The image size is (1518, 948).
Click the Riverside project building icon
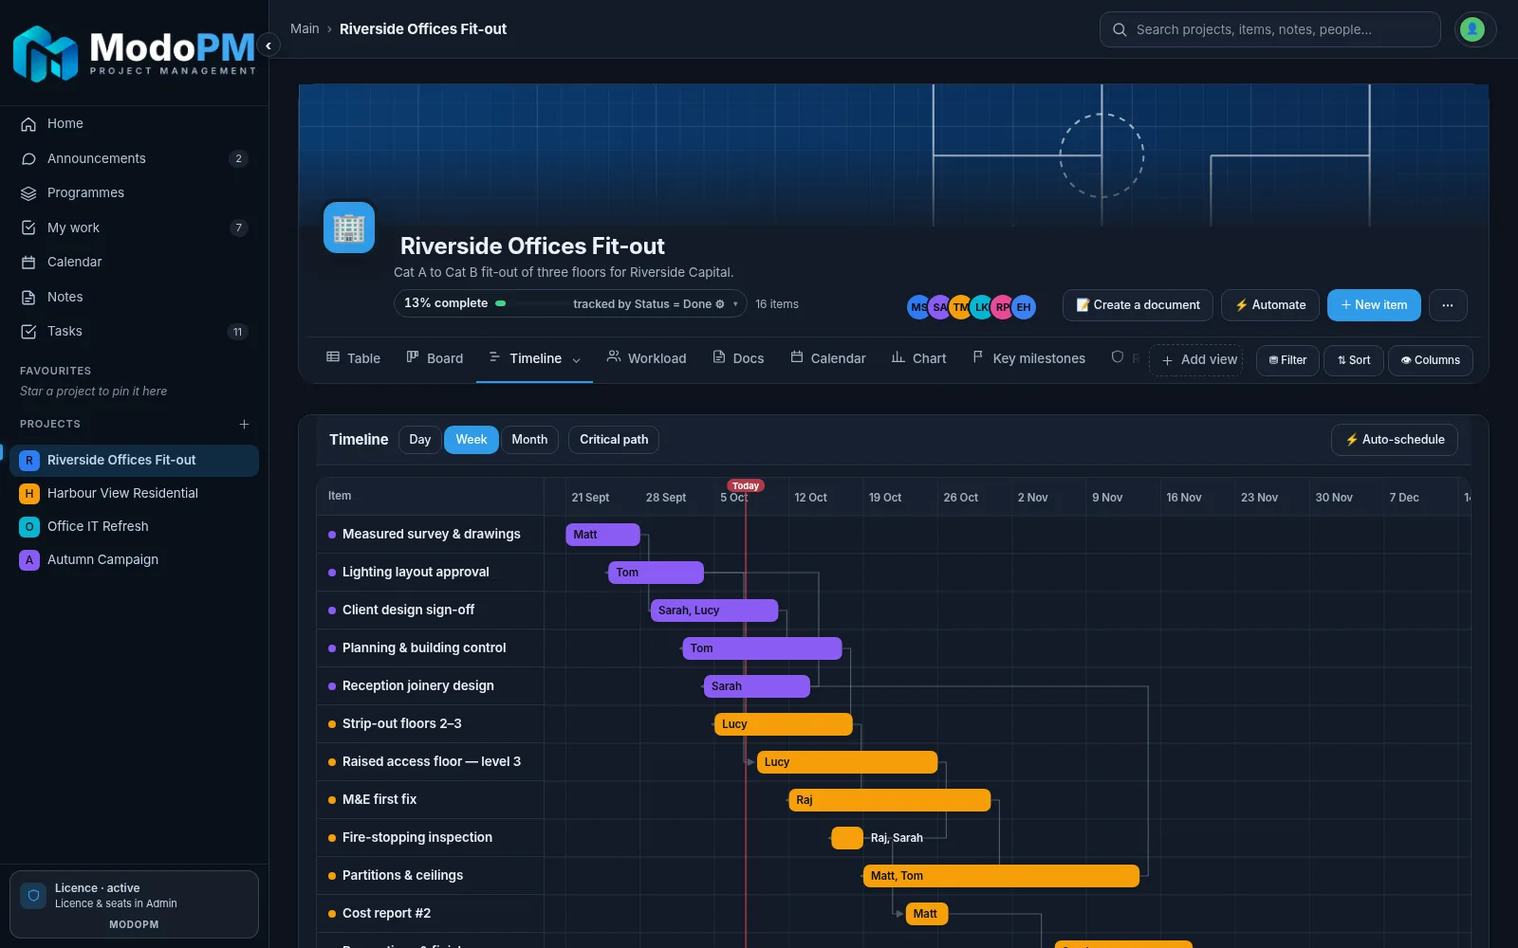(349, 228)
